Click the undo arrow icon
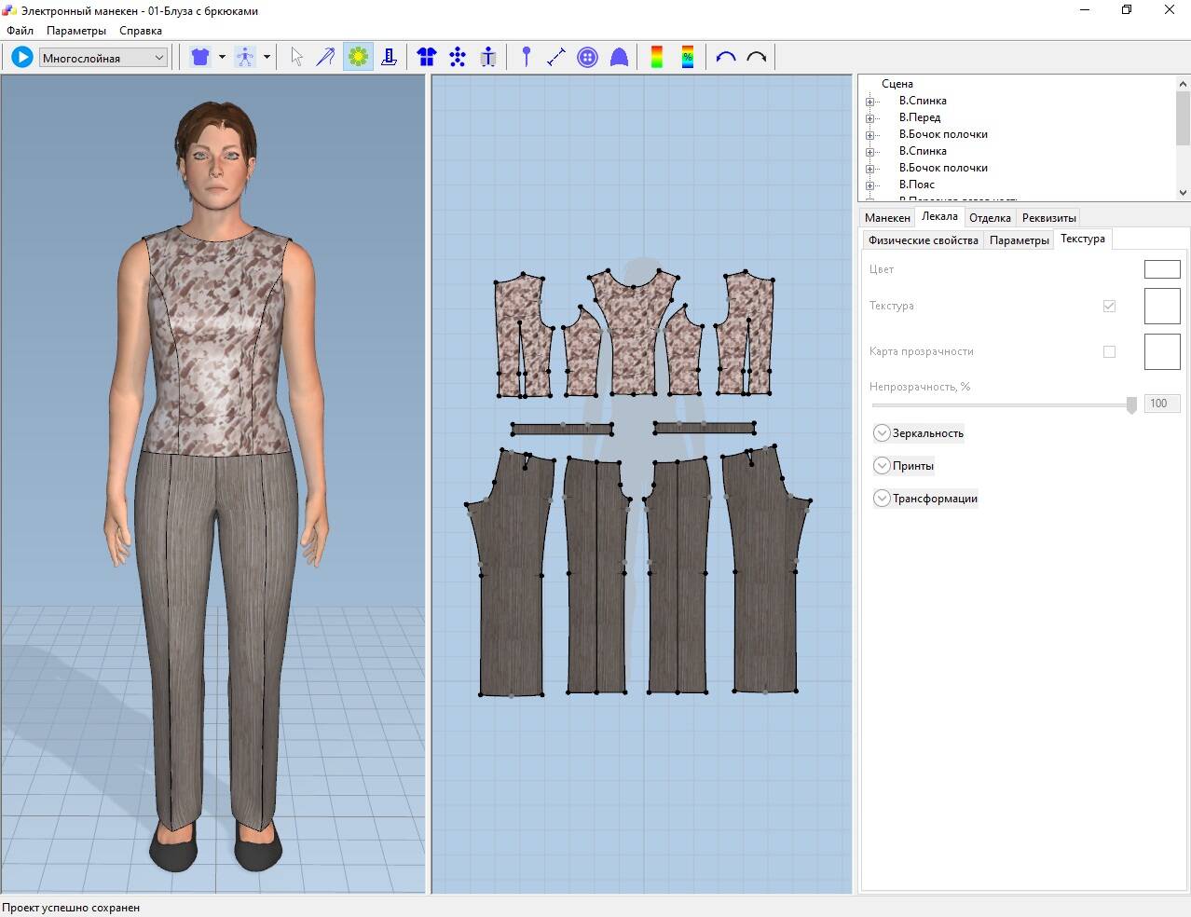Image resolution: width=1191 pixels, height=917 pixels. [x=726, y=58]
